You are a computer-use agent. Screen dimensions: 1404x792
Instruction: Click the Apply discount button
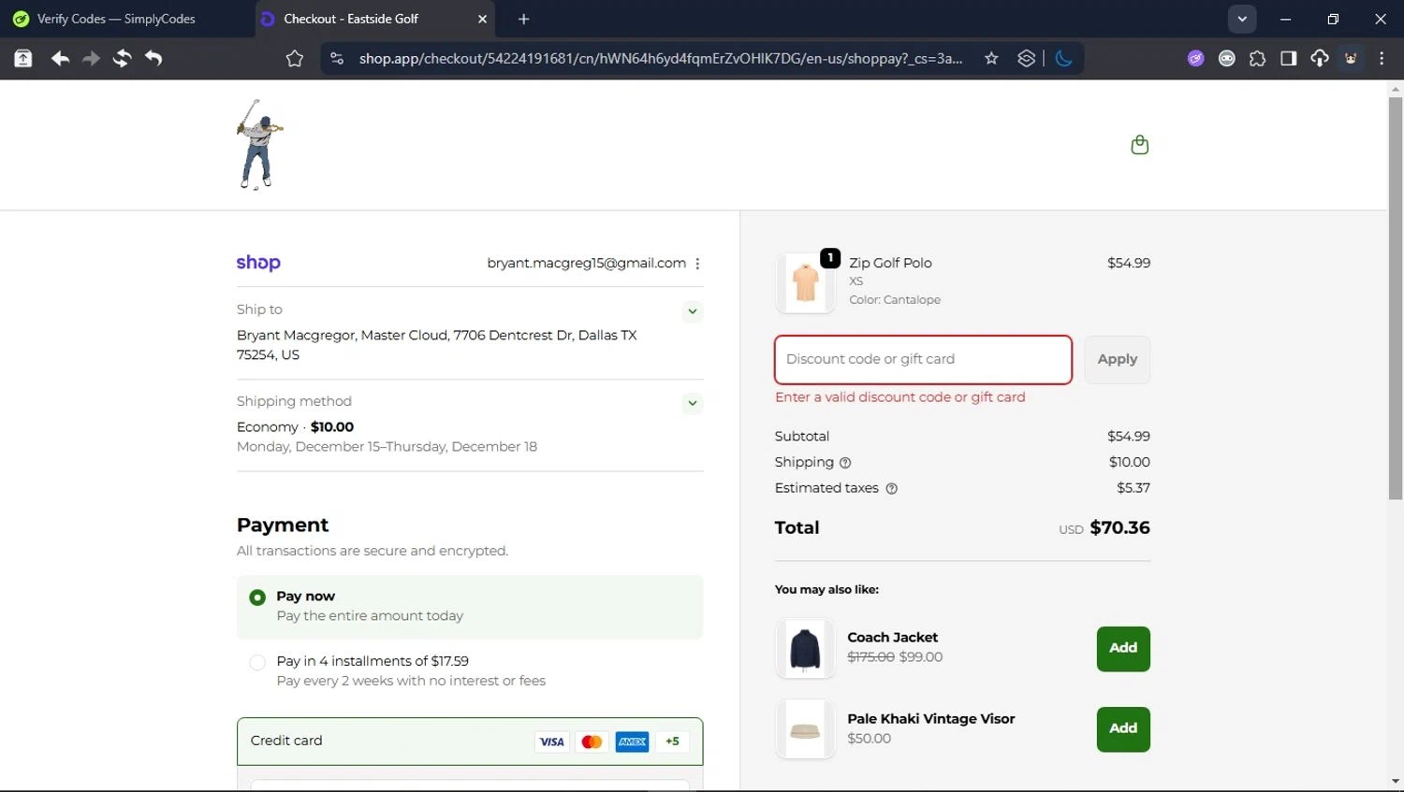pos(1118,360)
